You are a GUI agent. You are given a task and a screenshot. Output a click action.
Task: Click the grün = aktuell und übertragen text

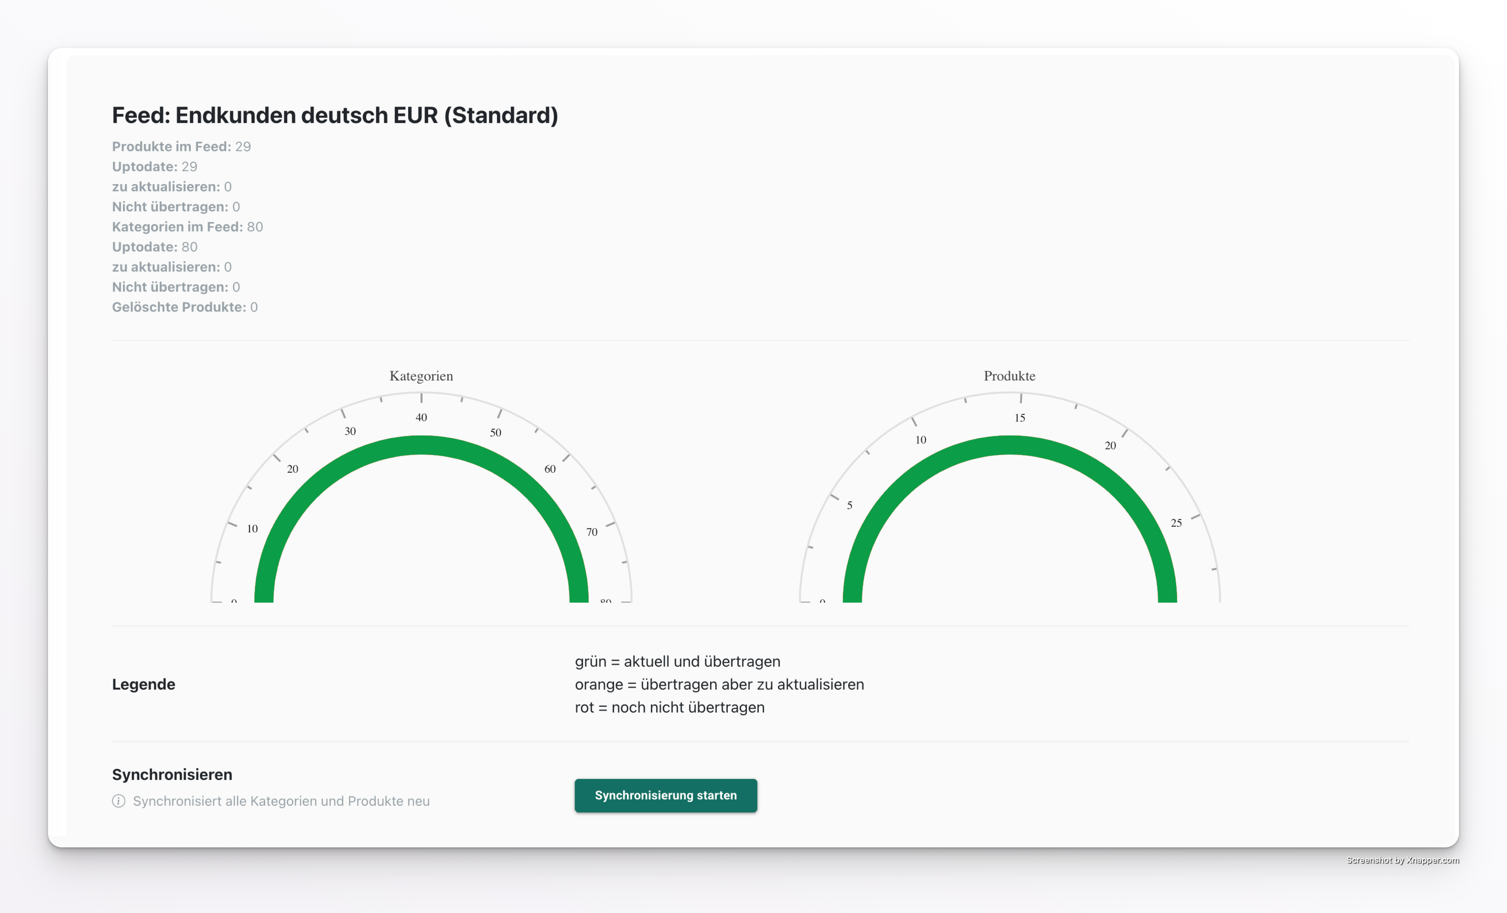pos(677,662)
